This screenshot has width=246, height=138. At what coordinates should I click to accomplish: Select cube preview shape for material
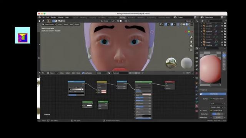[x=224, y=58]
